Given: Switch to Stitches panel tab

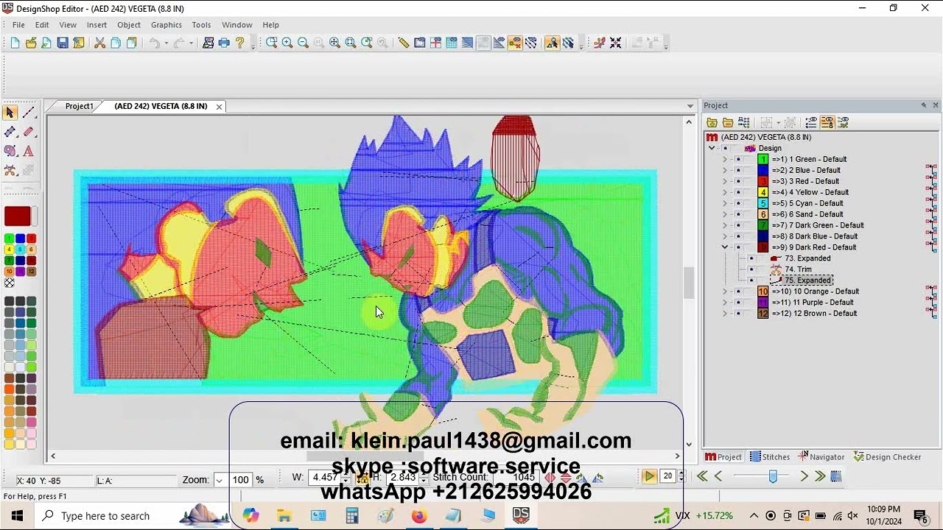Looking at the screenshot, I should pos(770,457).
